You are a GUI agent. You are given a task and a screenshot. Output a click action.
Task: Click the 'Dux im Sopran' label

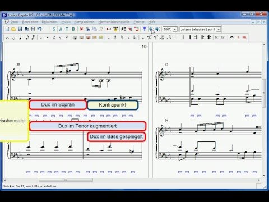coord(58,105)
